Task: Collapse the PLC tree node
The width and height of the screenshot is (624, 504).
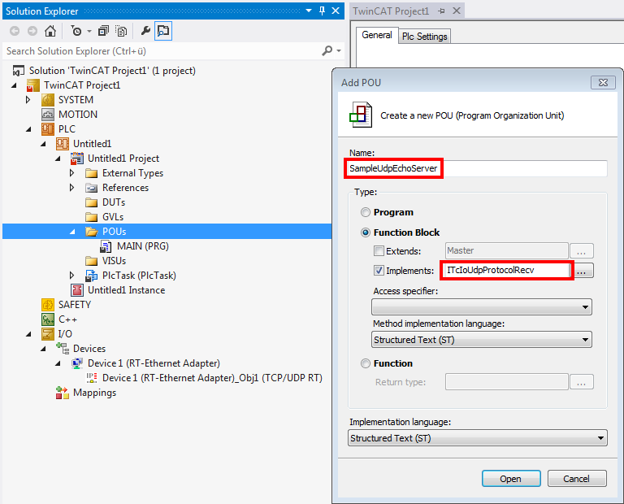Action: tap(28, 129)
